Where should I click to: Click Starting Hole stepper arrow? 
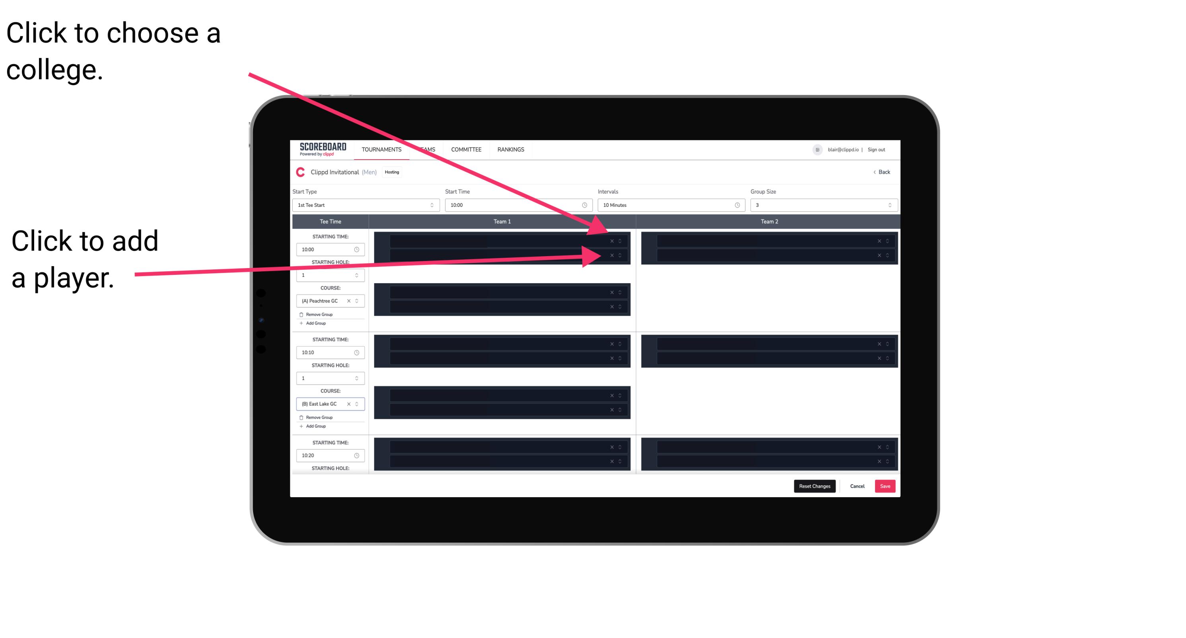[358, 274]
